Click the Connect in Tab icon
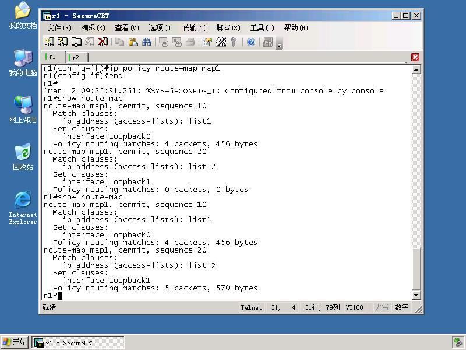 coord(76,42)
